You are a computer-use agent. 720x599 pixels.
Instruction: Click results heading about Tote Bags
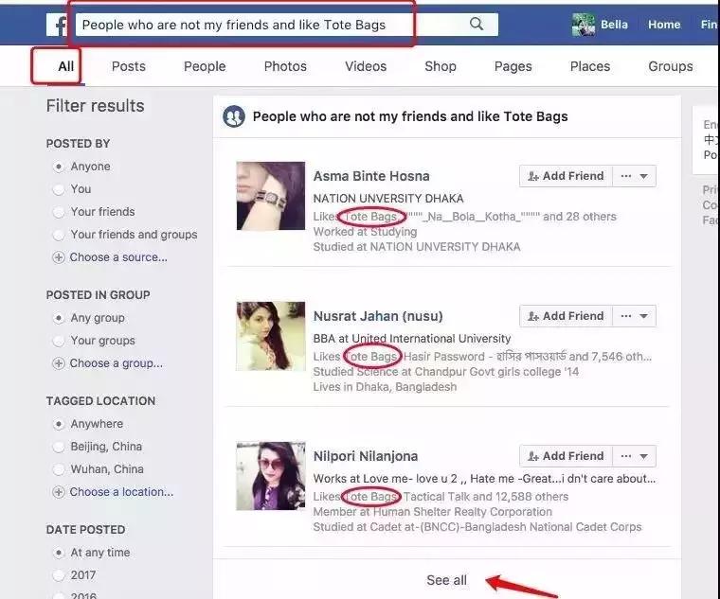pos(410,116)
